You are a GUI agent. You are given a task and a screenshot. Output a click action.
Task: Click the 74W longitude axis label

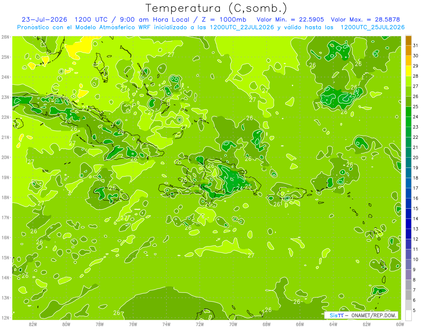pyautogui.click(x=166, y=324)
